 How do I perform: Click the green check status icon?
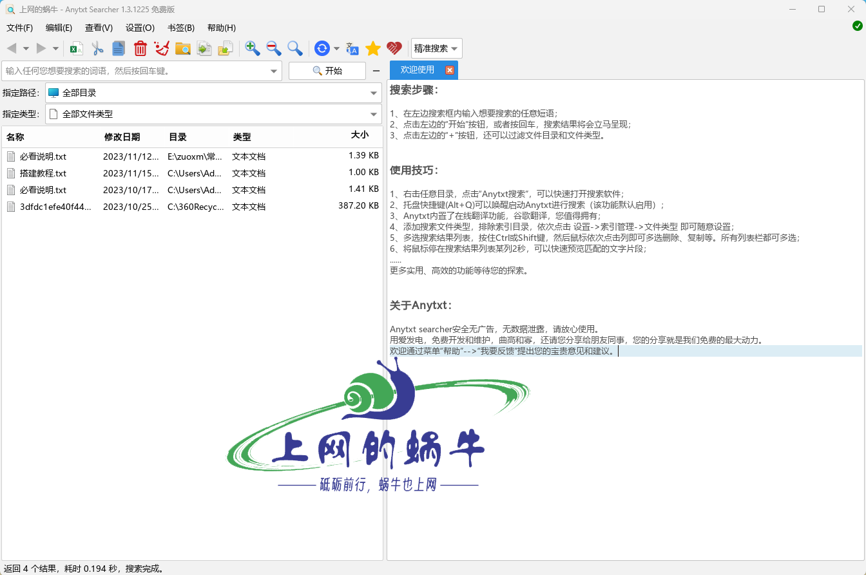click(858, 26)
